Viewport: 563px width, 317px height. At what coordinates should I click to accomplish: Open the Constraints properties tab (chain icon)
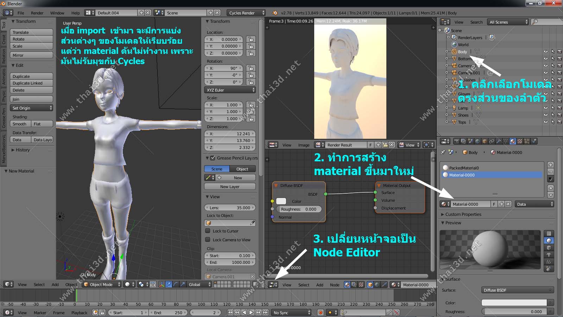[492, 141]
